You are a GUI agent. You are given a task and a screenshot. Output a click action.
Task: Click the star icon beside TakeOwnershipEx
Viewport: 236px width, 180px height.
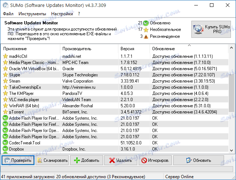coord(5,87)
